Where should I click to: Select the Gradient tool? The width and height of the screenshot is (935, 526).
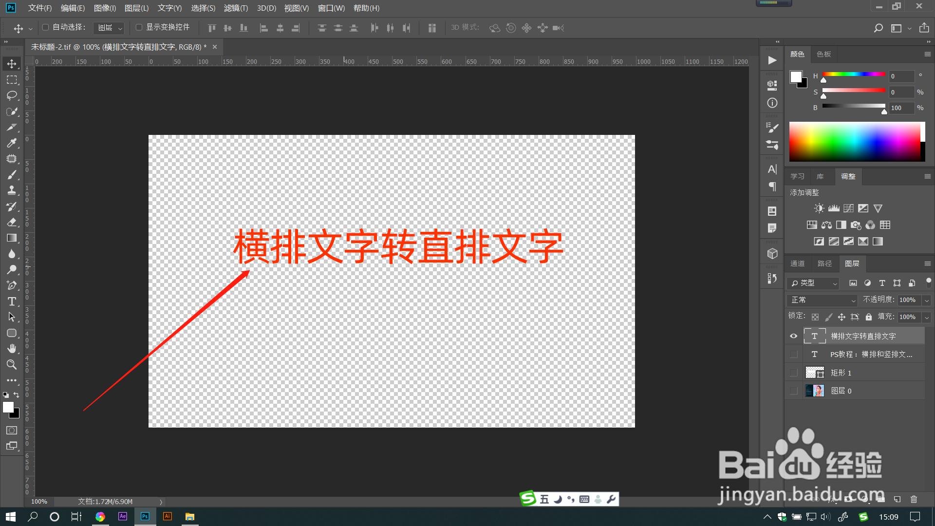12,238
